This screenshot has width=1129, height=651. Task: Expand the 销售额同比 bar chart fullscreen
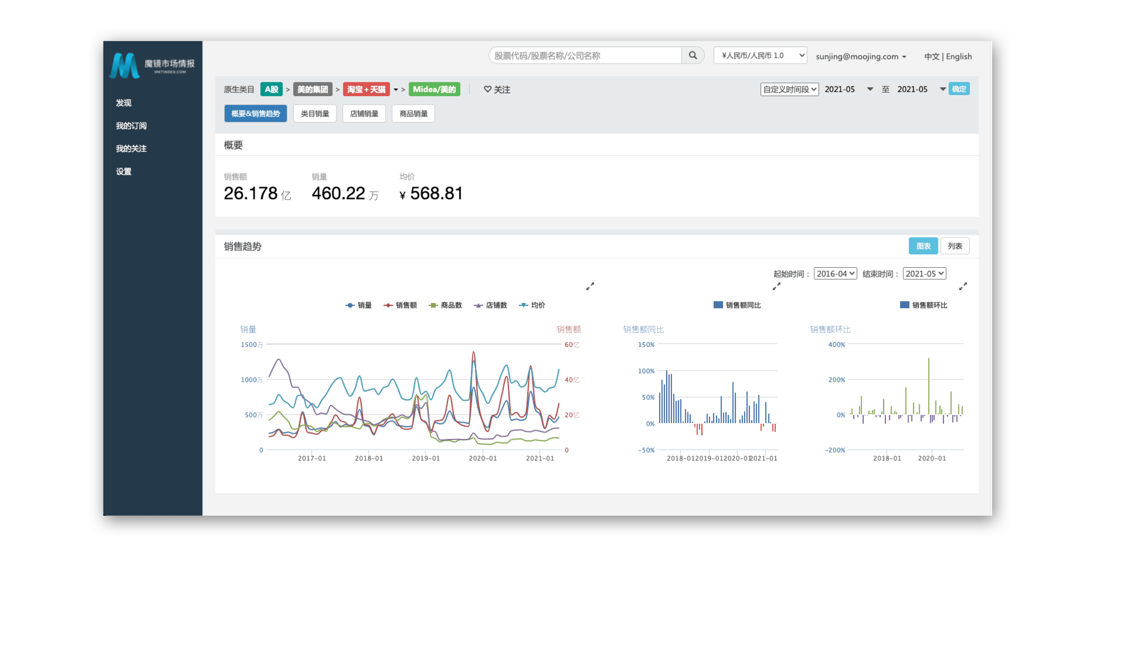777,286
